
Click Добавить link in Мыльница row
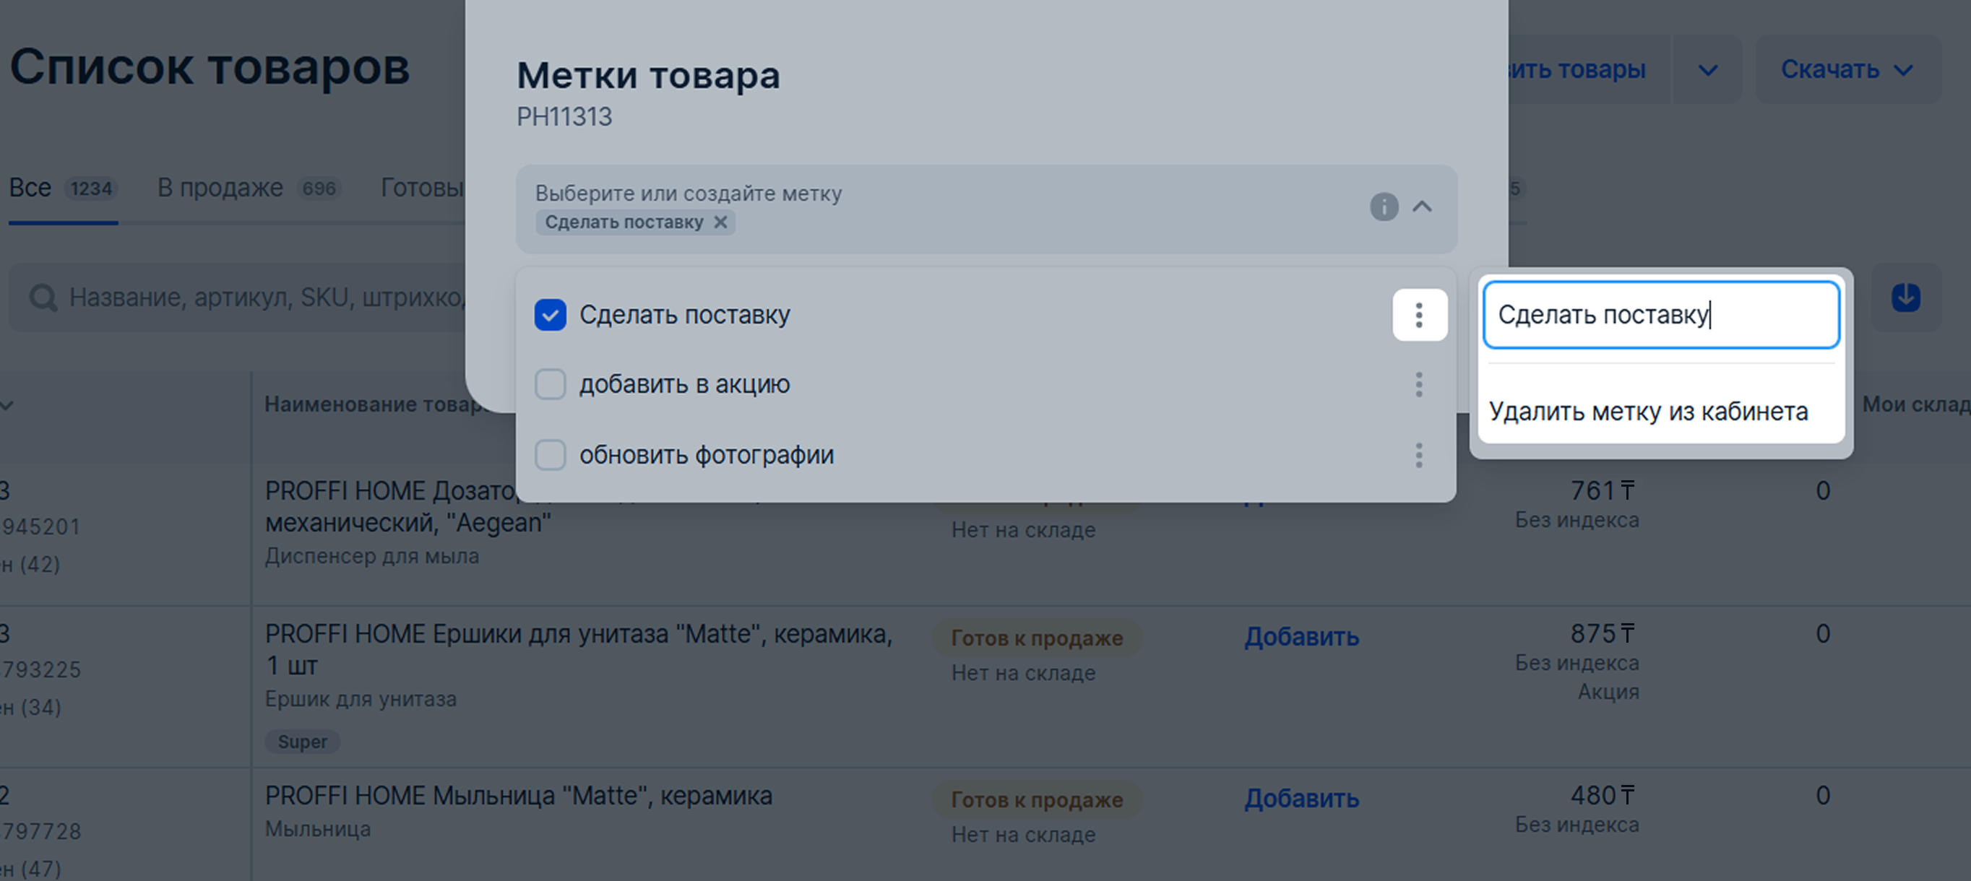click(1301, 799)
